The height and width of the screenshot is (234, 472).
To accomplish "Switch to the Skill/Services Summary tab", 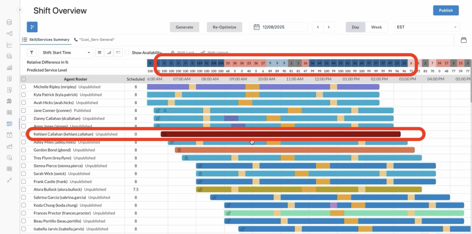I will click(x=46, y=40).
